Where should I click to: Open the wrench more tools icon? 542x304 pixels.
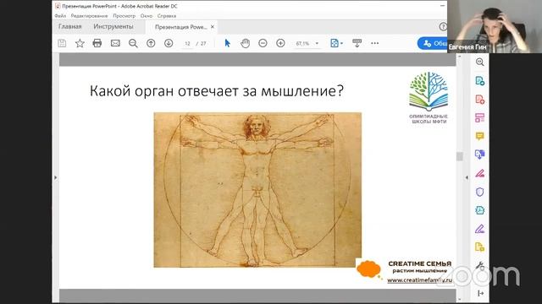(x=480, y=266)
